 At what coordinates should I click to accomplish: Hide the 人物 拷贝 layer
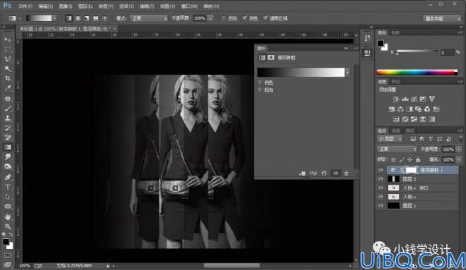(381, 188)
